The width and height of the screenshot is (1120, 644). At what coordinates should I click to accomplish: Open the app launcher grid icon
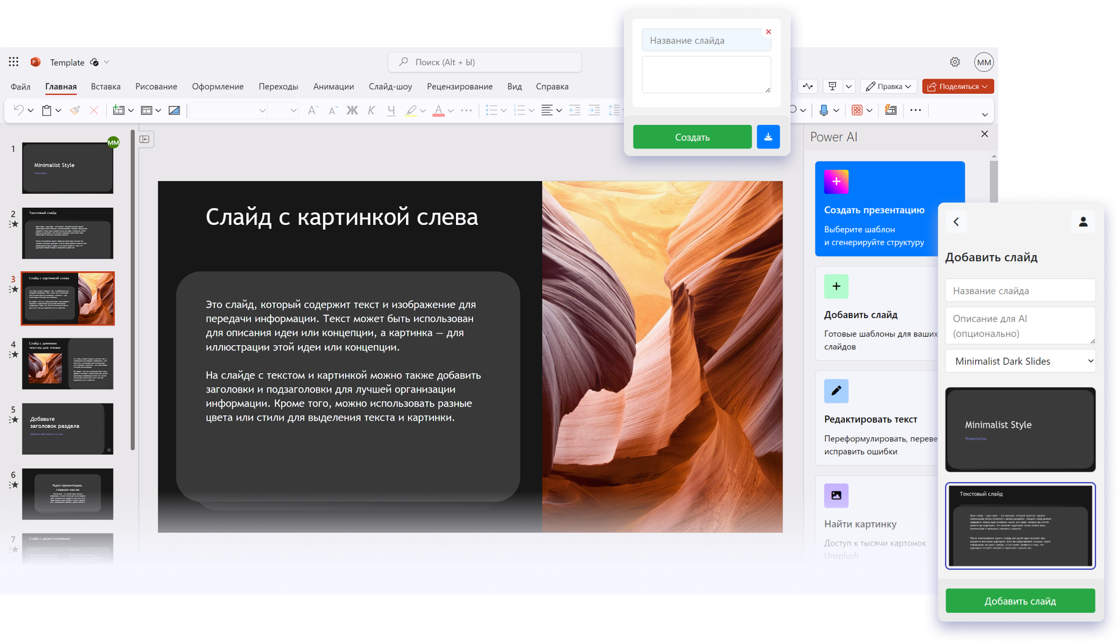coord(14,62)
